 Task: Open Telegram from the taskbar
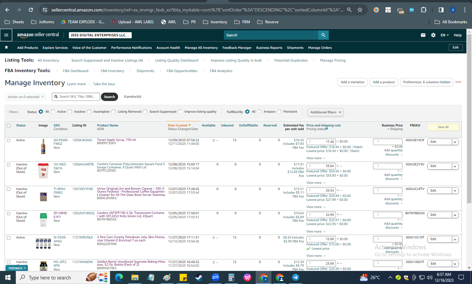[295, 277]
